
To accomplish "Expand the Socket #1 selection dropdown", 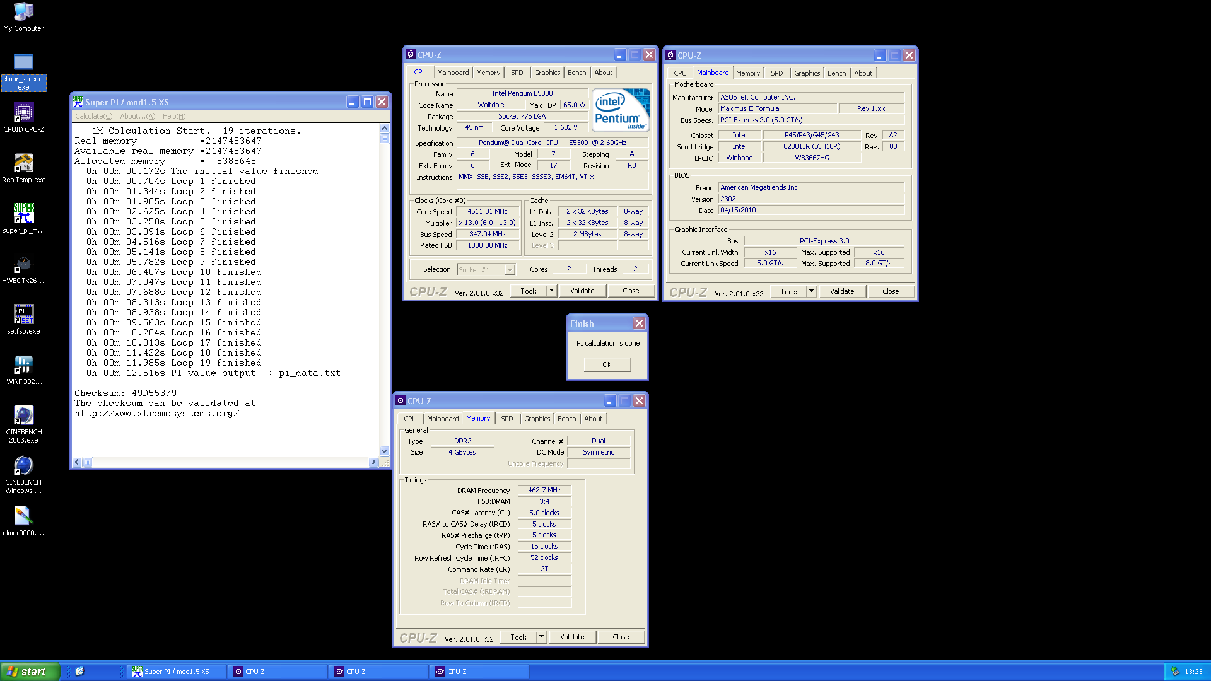I will [x=510, y=270].
